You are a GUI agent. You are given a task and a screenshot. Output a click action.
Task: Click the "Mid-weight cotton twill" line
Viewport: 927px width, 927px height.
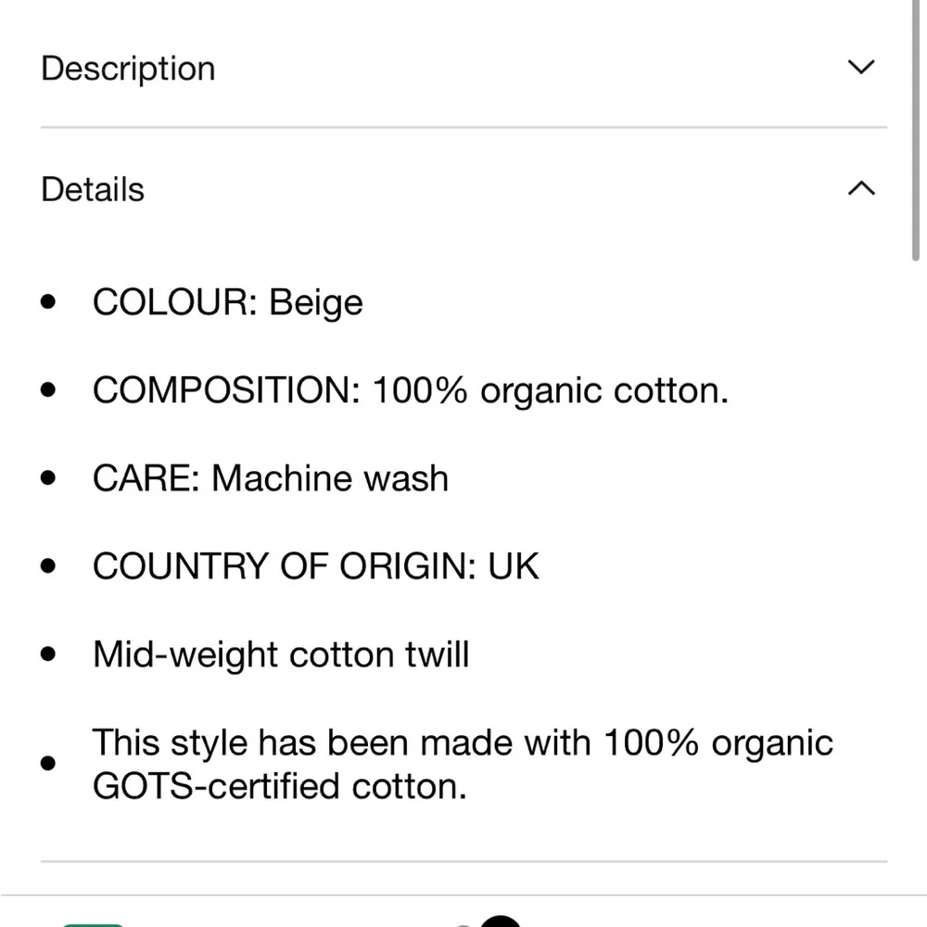click(x=281, y=655)
